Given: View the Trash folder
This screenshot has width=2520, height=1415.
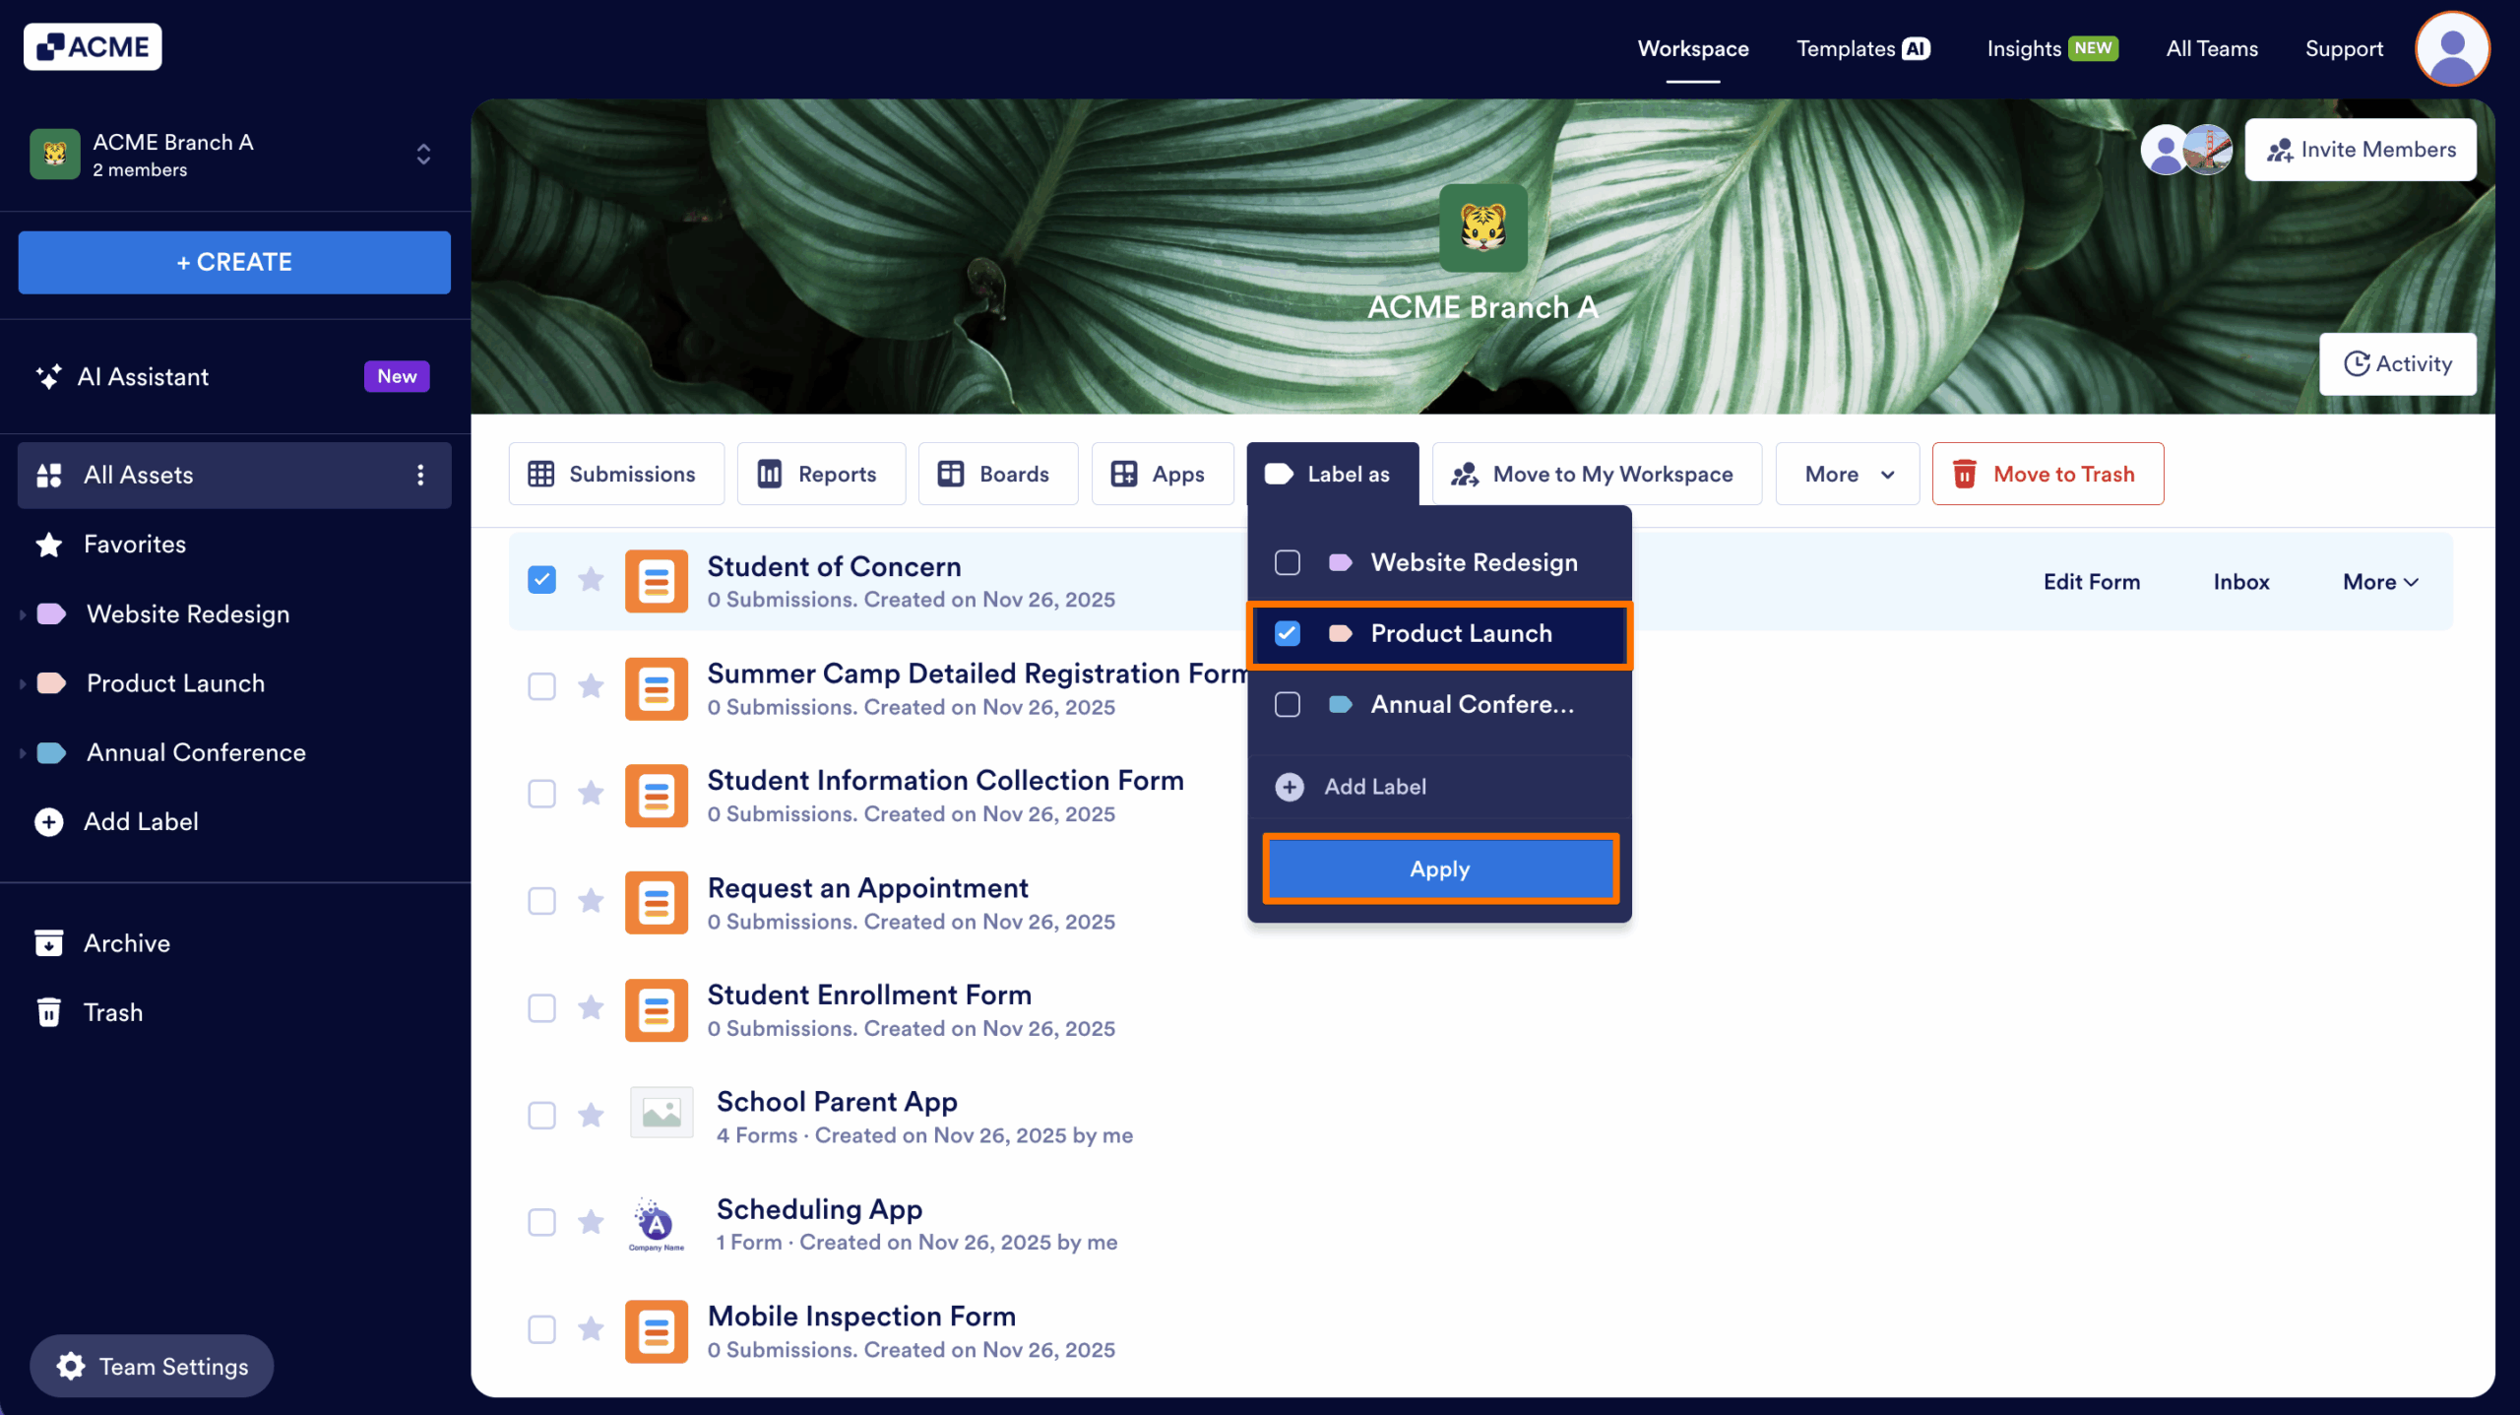Looking at the screenshot, I should point(112,1011).
